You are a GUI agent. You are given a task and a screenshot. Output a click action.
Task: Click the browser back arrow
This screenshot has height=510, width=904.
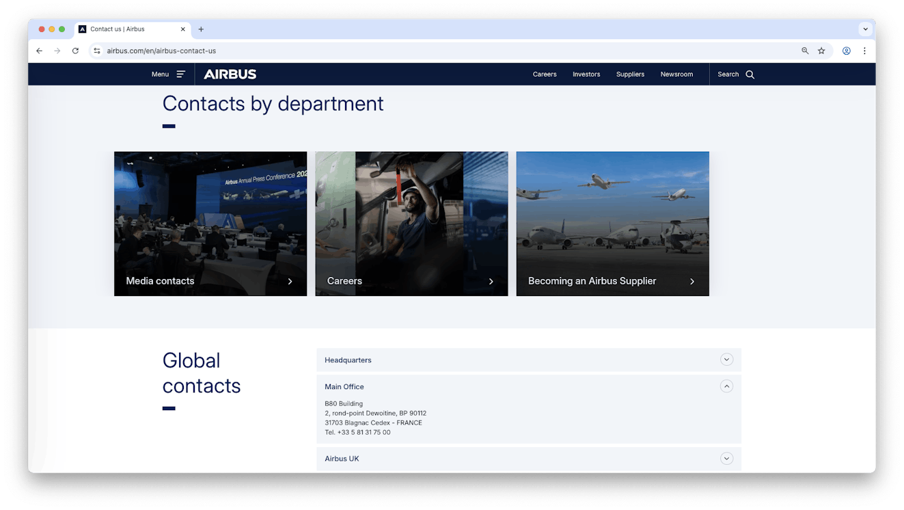click(x=39, y=51)
